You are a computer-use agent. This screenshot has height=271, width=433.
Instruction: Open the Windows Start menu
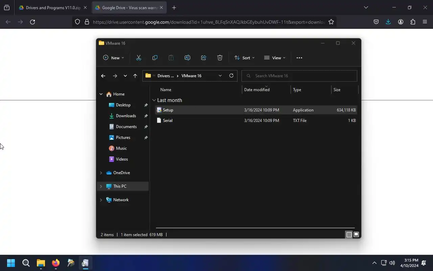pos(11,263)
